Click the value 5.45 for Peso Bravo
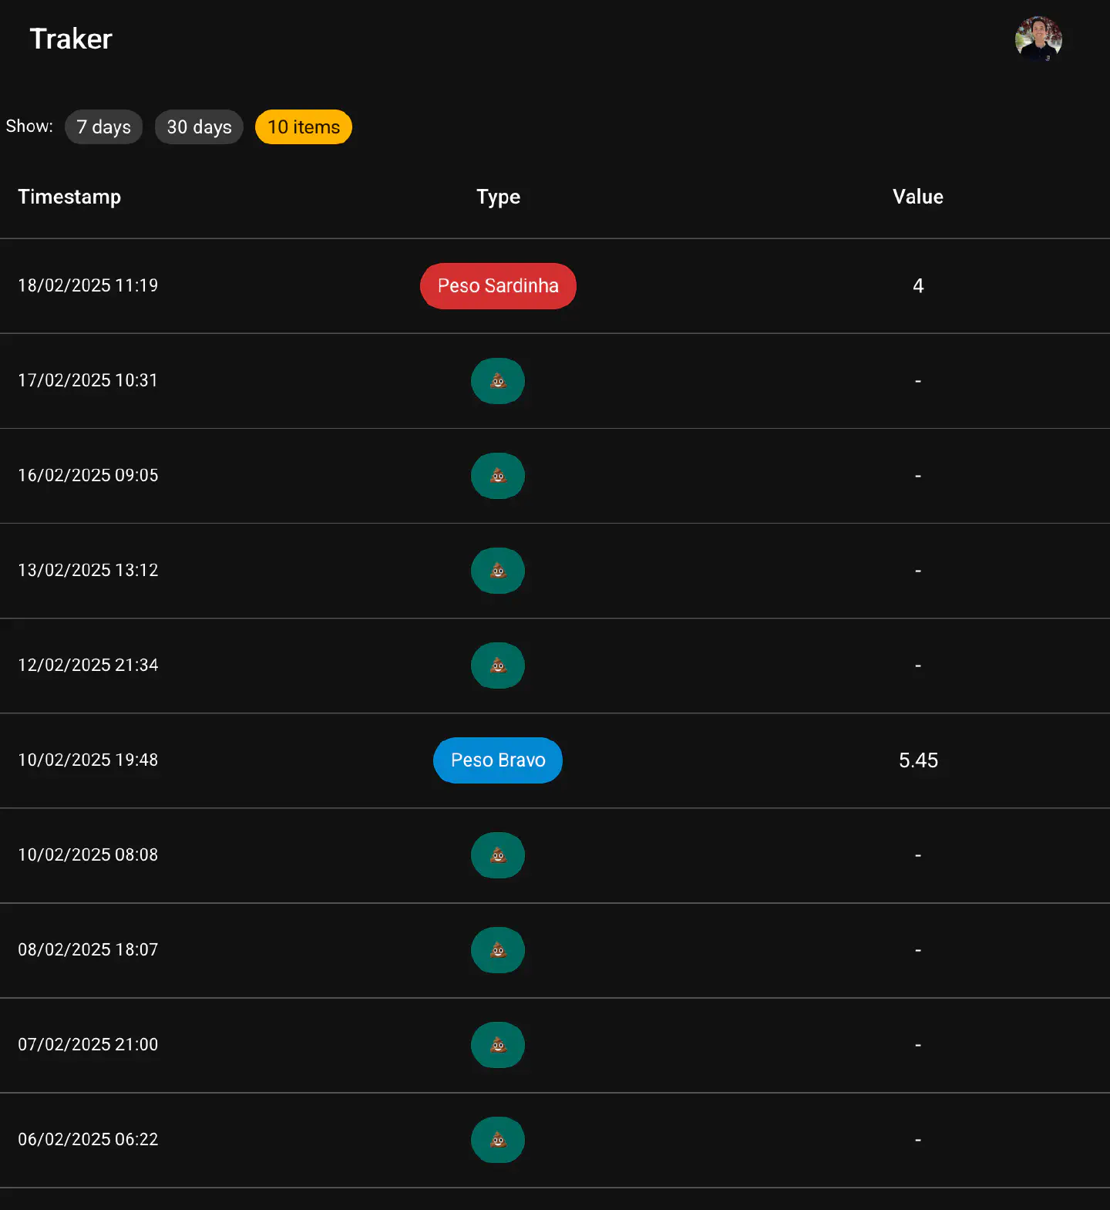This screenshot has height=1210, width=1110. [x=918, y=760]
